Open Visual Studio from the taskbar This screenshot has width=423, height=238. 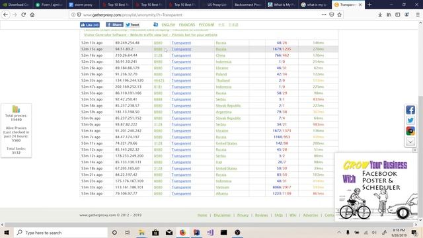click(210, 233)
